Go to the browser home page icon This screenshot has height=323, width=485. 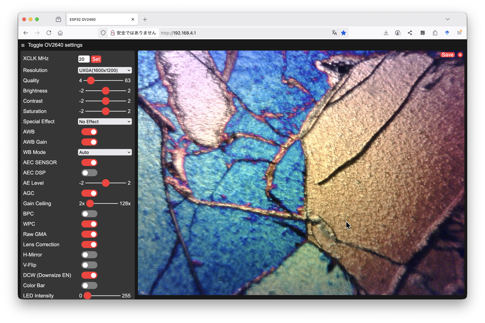[60, 33]
